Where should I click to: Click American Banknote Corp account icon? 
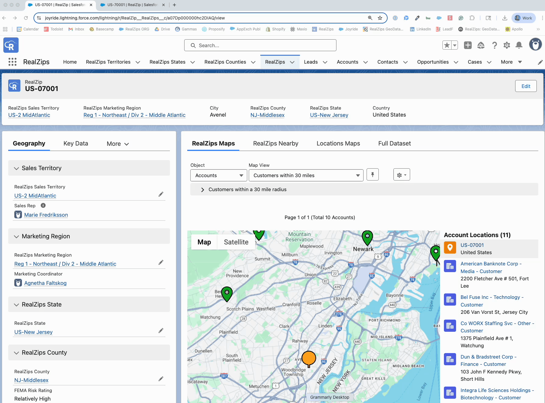tap(450, 266)
